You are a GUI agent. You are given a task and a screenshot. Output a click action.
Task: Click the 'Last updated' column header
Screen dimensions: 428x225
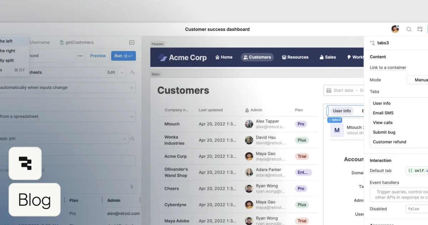(211, 110)
